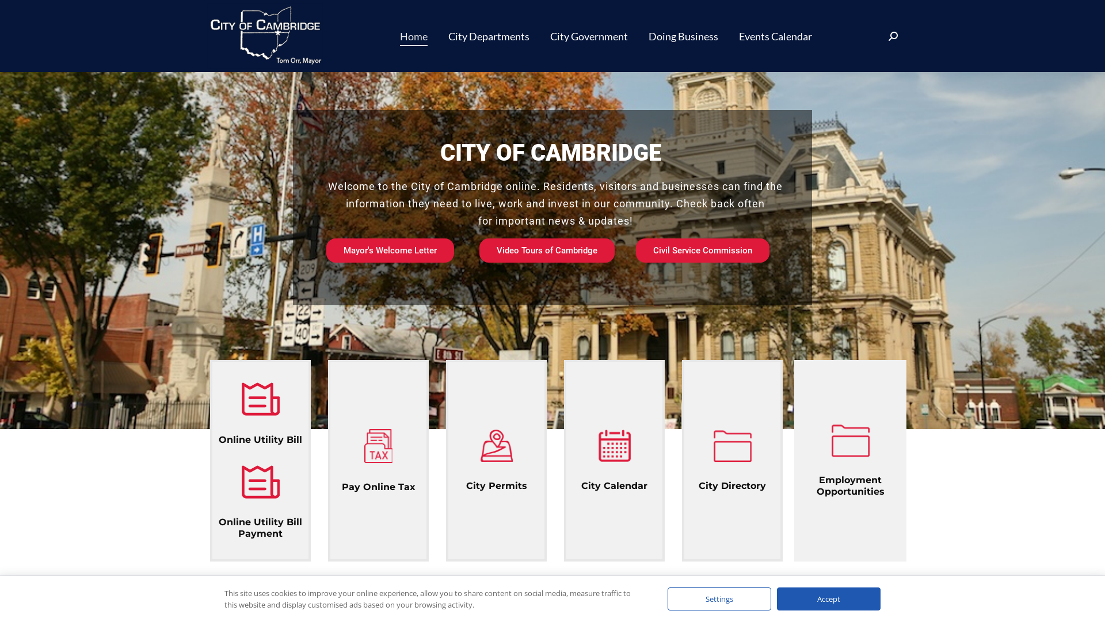
Task: Select the Events Calendar tab
Action: (x=775, y=36)
